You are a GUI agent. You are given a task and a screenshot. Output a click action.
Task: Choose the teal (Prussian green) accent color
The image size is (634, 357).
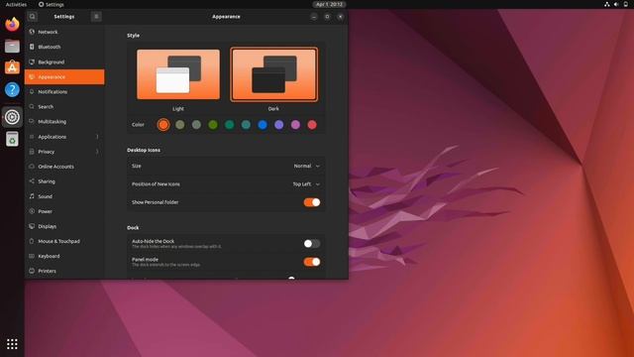tap(246, 125)
